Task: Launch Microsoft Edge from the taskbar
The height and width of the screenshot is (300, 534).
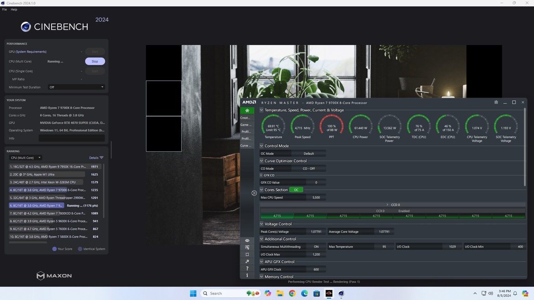Action: click(x=304, y=293)
